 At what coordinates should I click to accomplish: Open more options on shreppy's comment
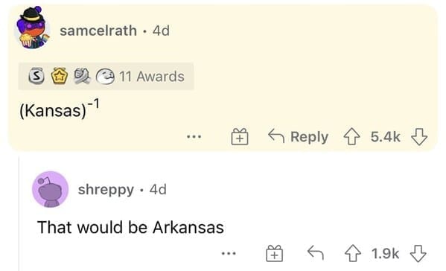click(229, 253)
